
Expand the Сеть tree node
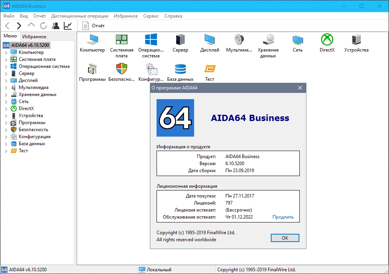pos(6,101)
